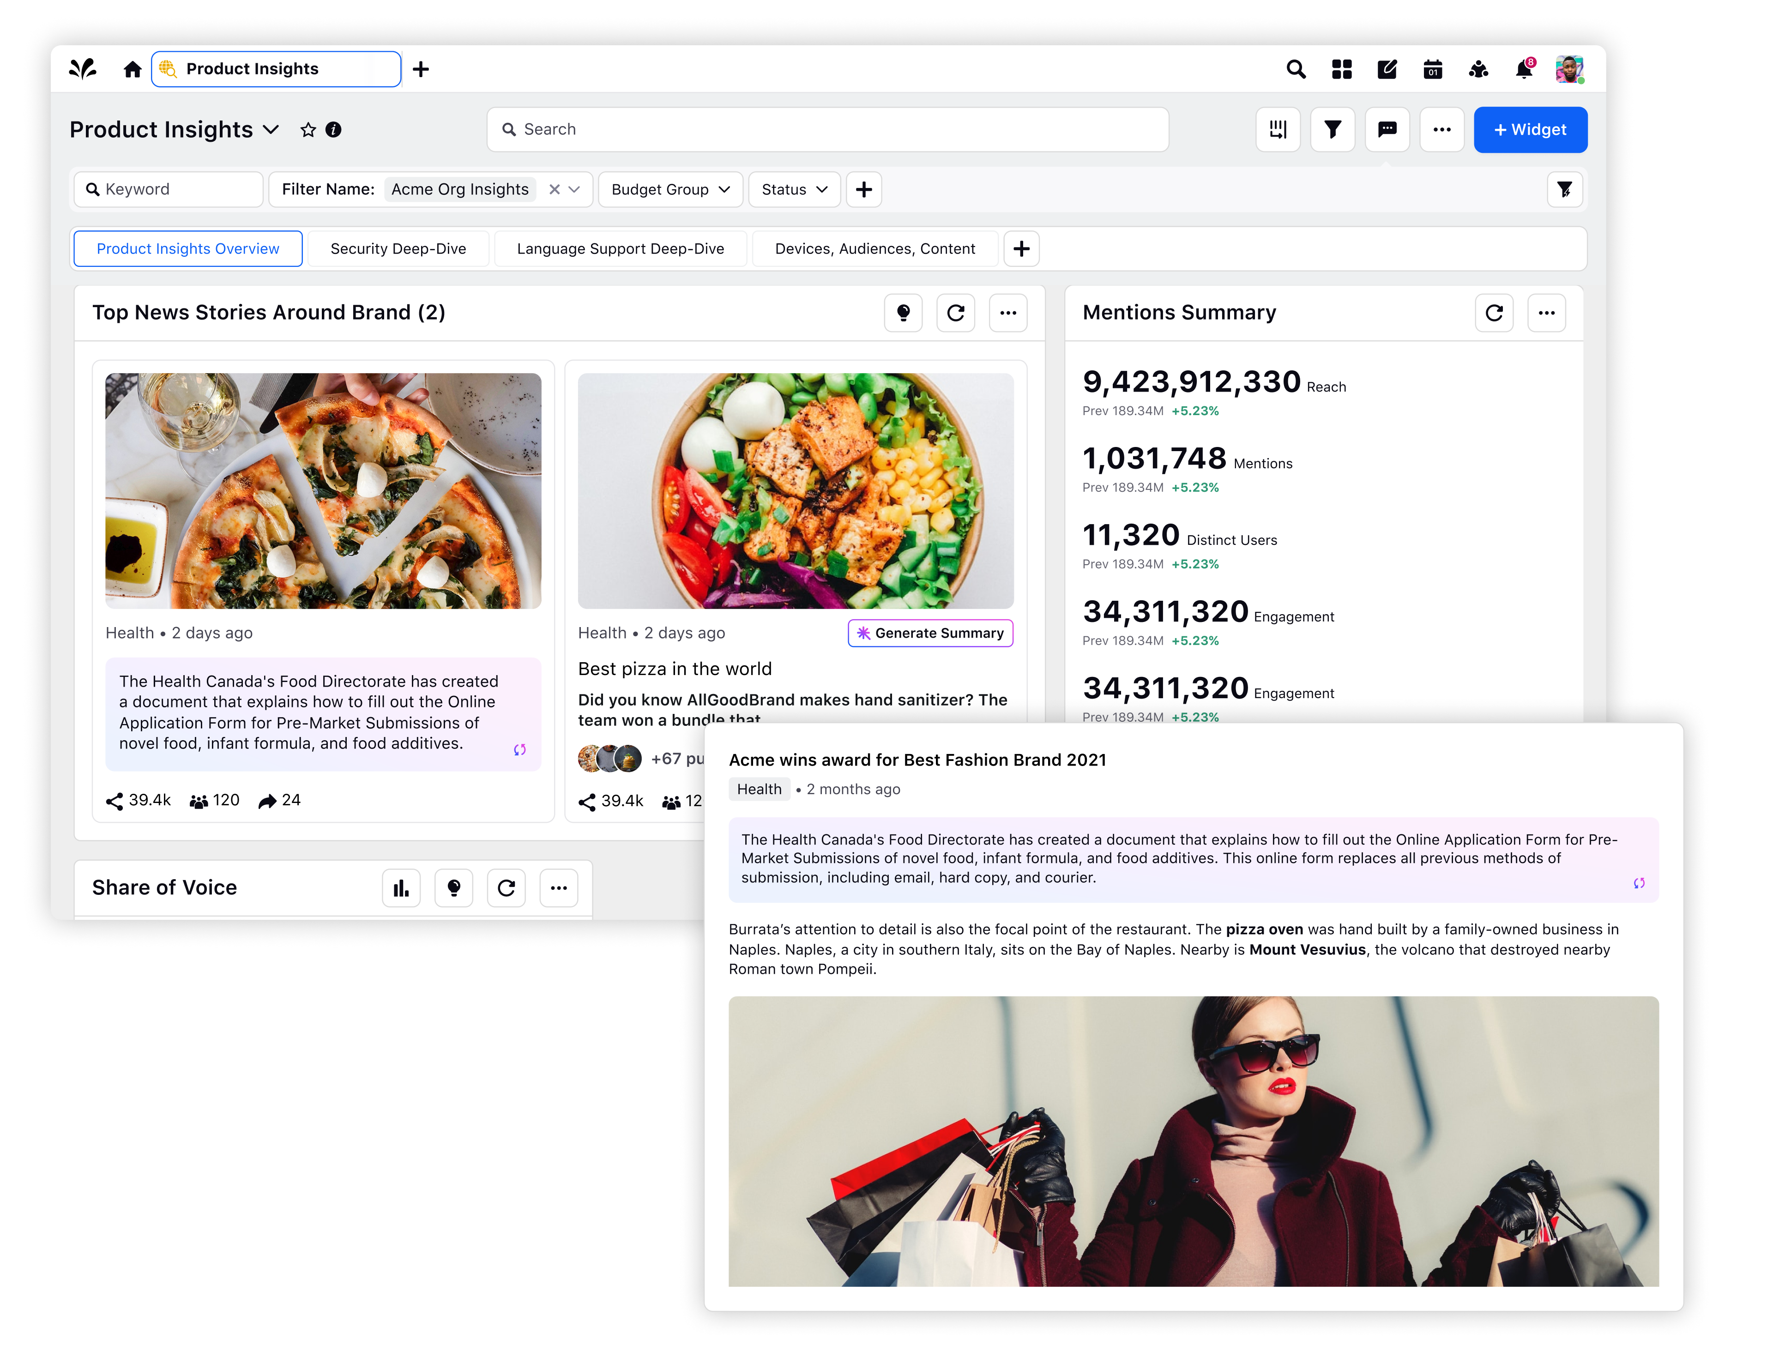The image size is (1773, 1352).
Task: Open the dashboard comments chat icon
Action: [1387, 130]
